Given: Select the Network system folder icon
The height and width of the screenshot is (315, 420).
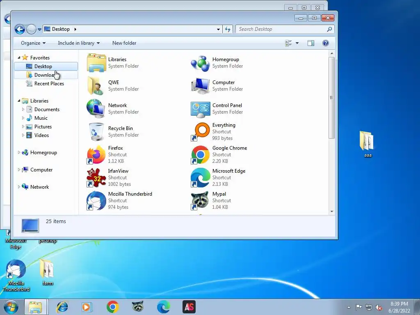Looking at the screenshot, I should (x=96, y=109).
